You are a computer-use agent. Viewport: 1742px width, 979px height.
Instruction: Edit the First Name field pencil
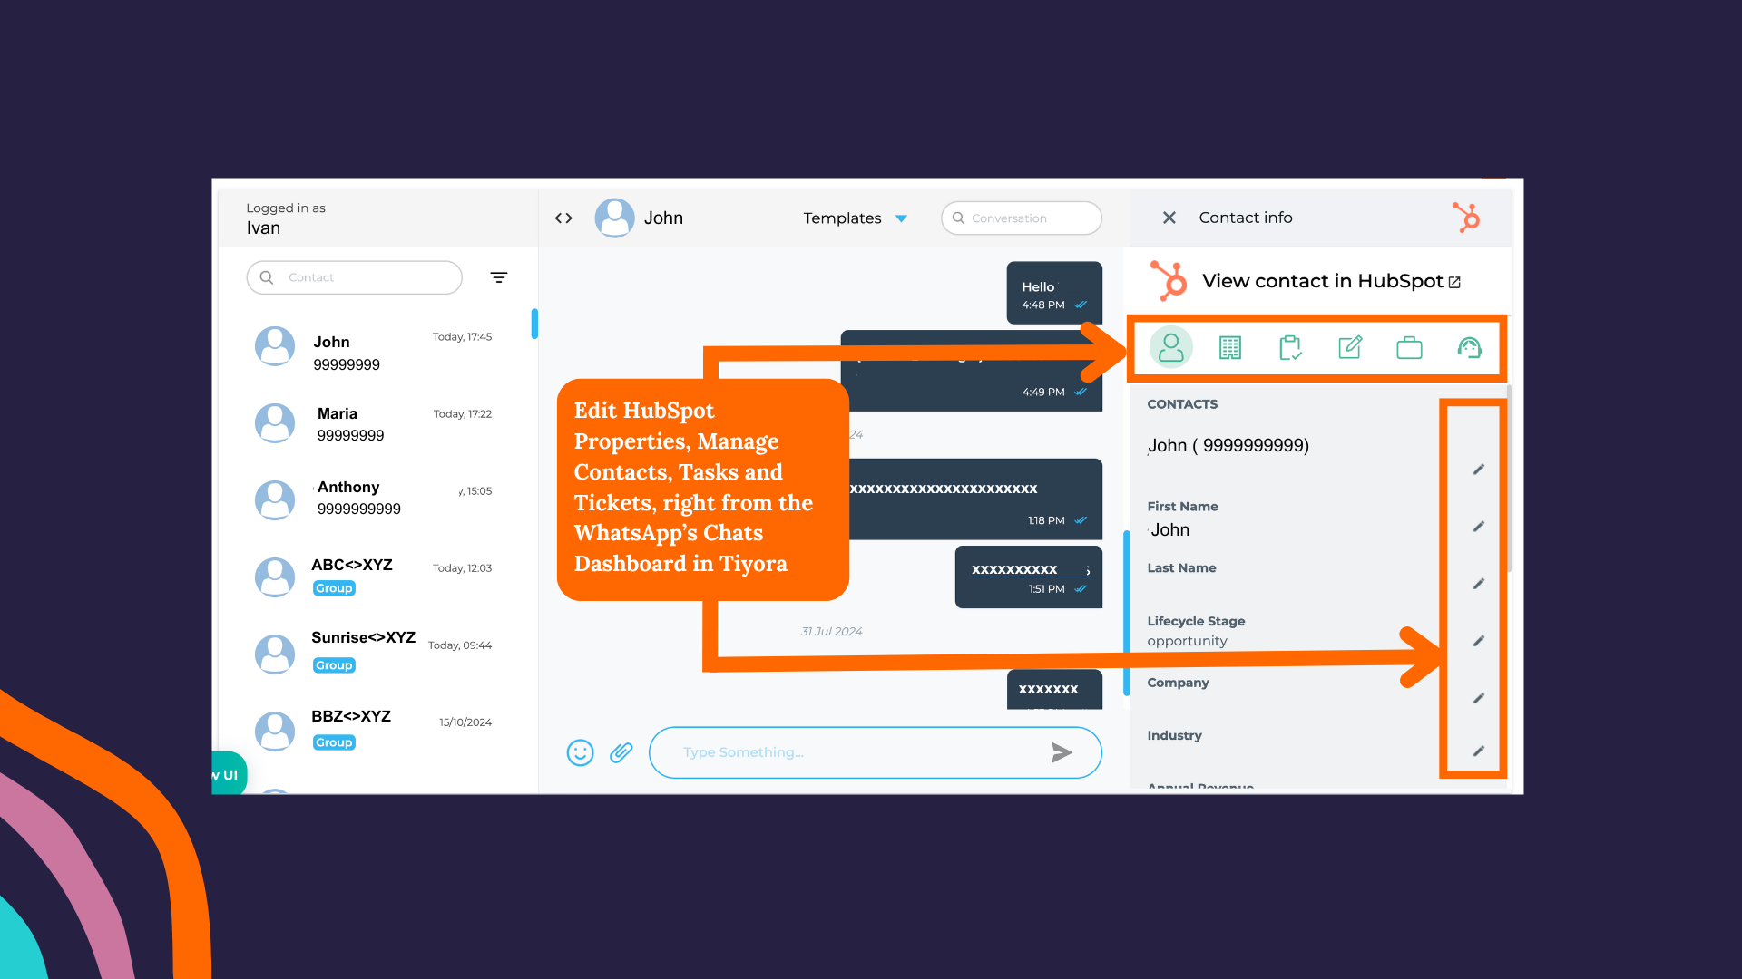(x=1479, y=527)
